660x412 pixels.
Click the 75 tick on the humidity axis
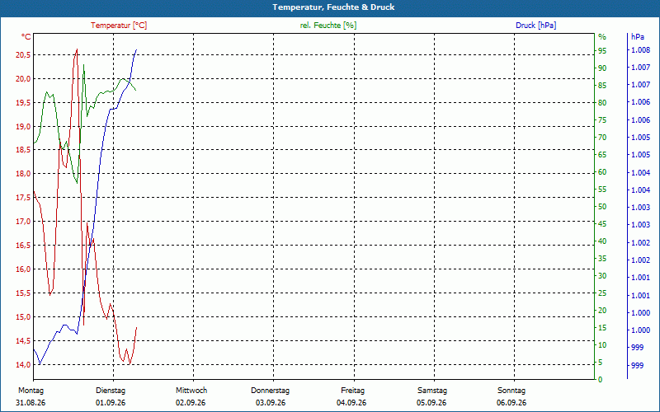(602, 120)
